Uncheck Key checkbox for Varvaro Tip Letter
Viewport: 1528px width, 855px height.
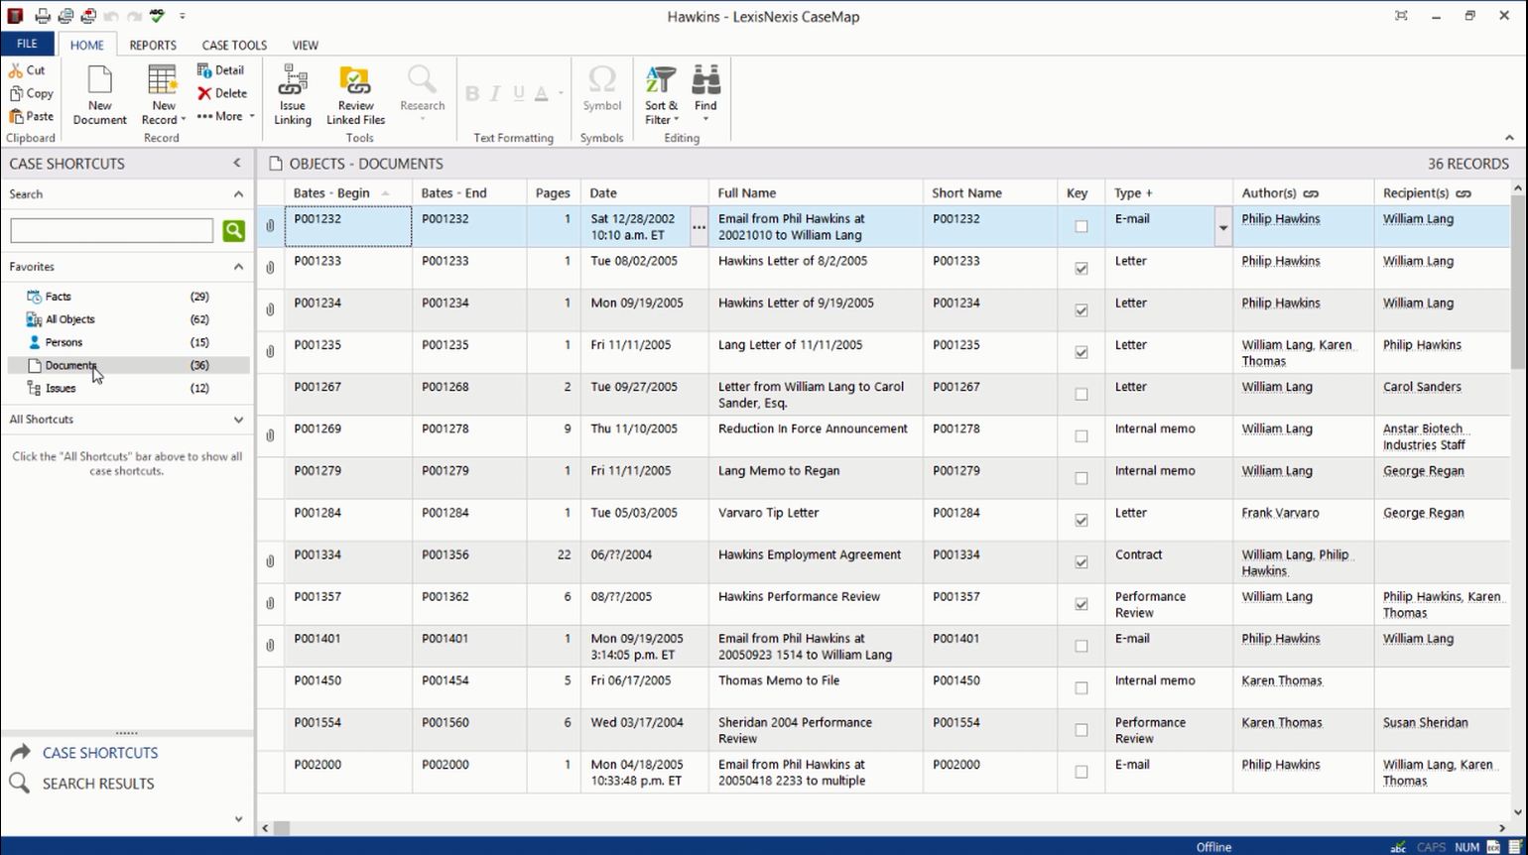1081,520
